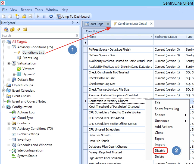Expand Schedules and Windows node

(x=9, y=145)
